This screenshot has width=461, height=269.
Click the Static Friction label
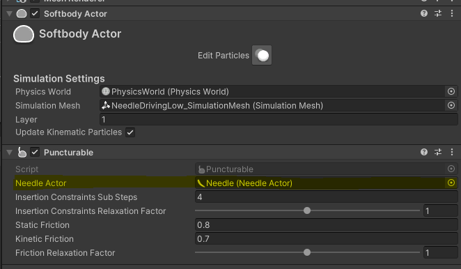[42, 225]
